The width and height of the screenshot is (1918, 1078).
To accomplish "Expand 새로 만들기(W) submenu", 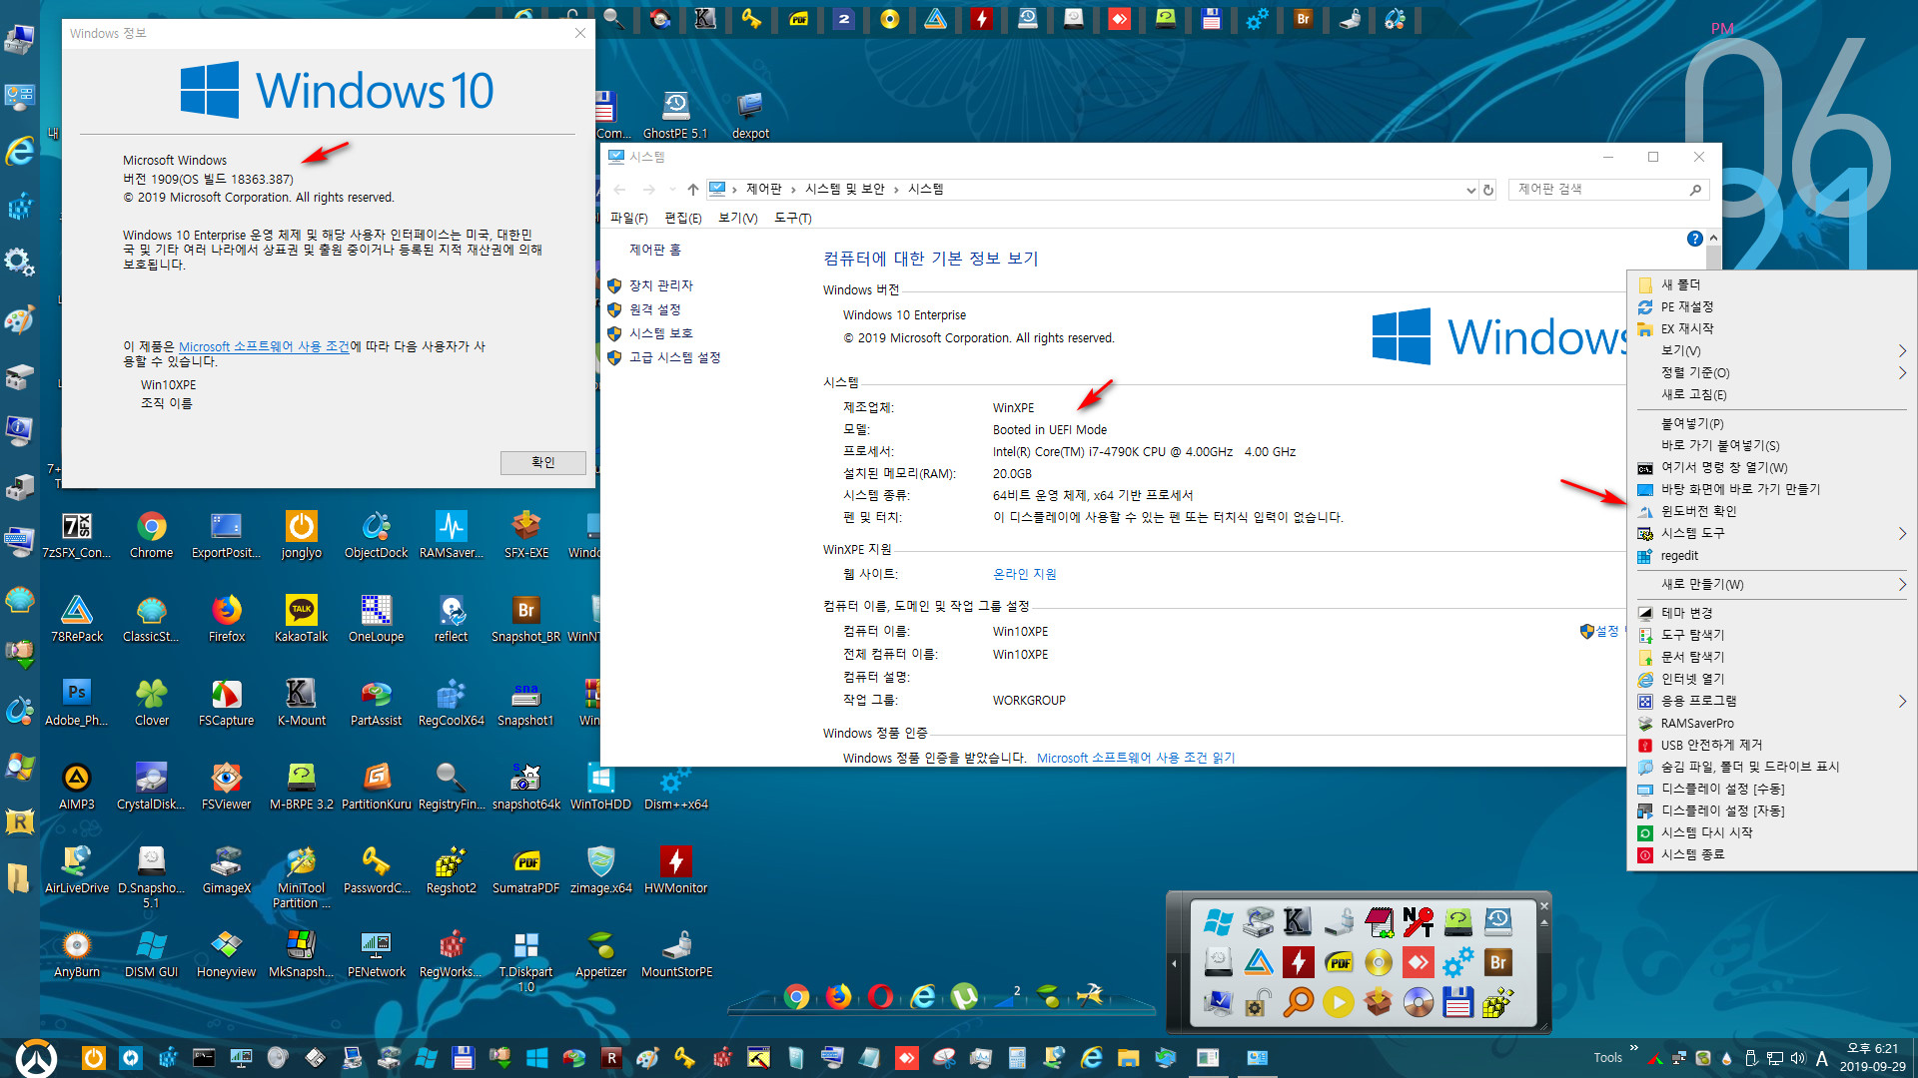I will pyautogui.click(x=1772, y=584).
